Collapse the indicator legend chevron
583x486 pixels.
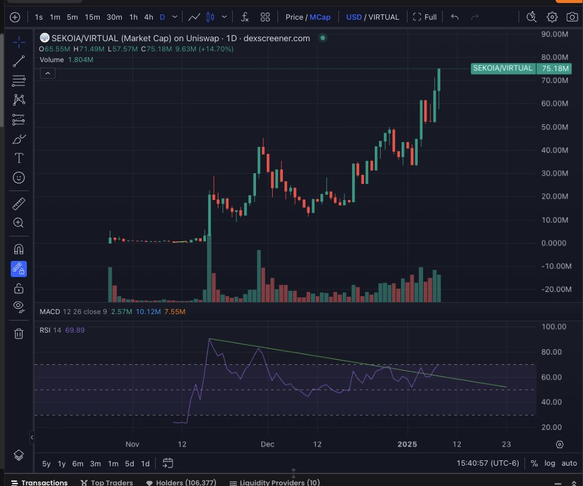pyautogui.click(x=48, y=73)
